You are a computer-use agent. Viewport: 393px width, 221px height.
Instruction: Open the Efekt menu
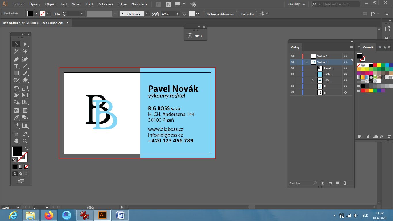[89, 4]
